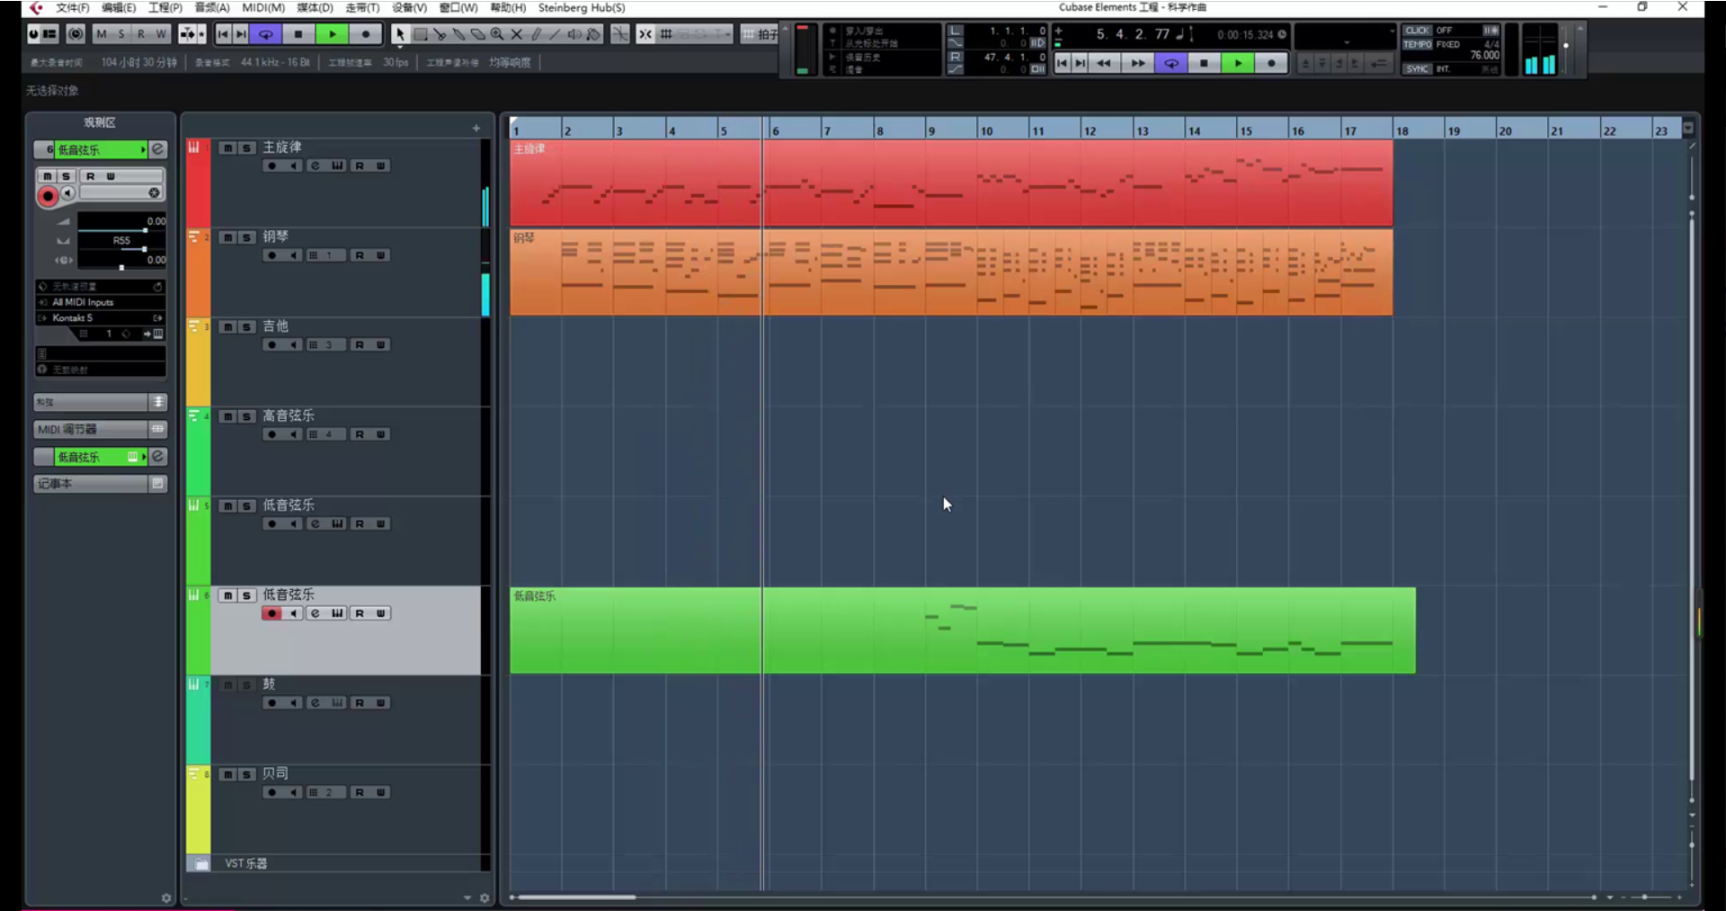Expand the track name arrow in Inspector header
This screenshot has width=1726, height=911.
tap(143, 149)
